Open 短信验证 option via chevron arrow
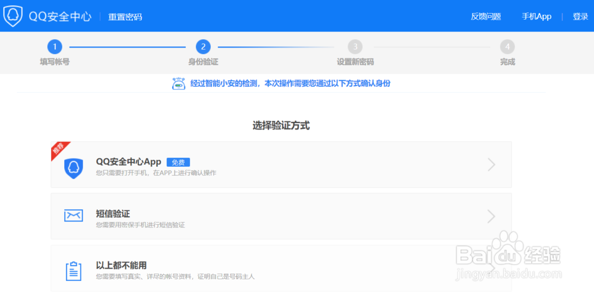 [x=491, y=216]
